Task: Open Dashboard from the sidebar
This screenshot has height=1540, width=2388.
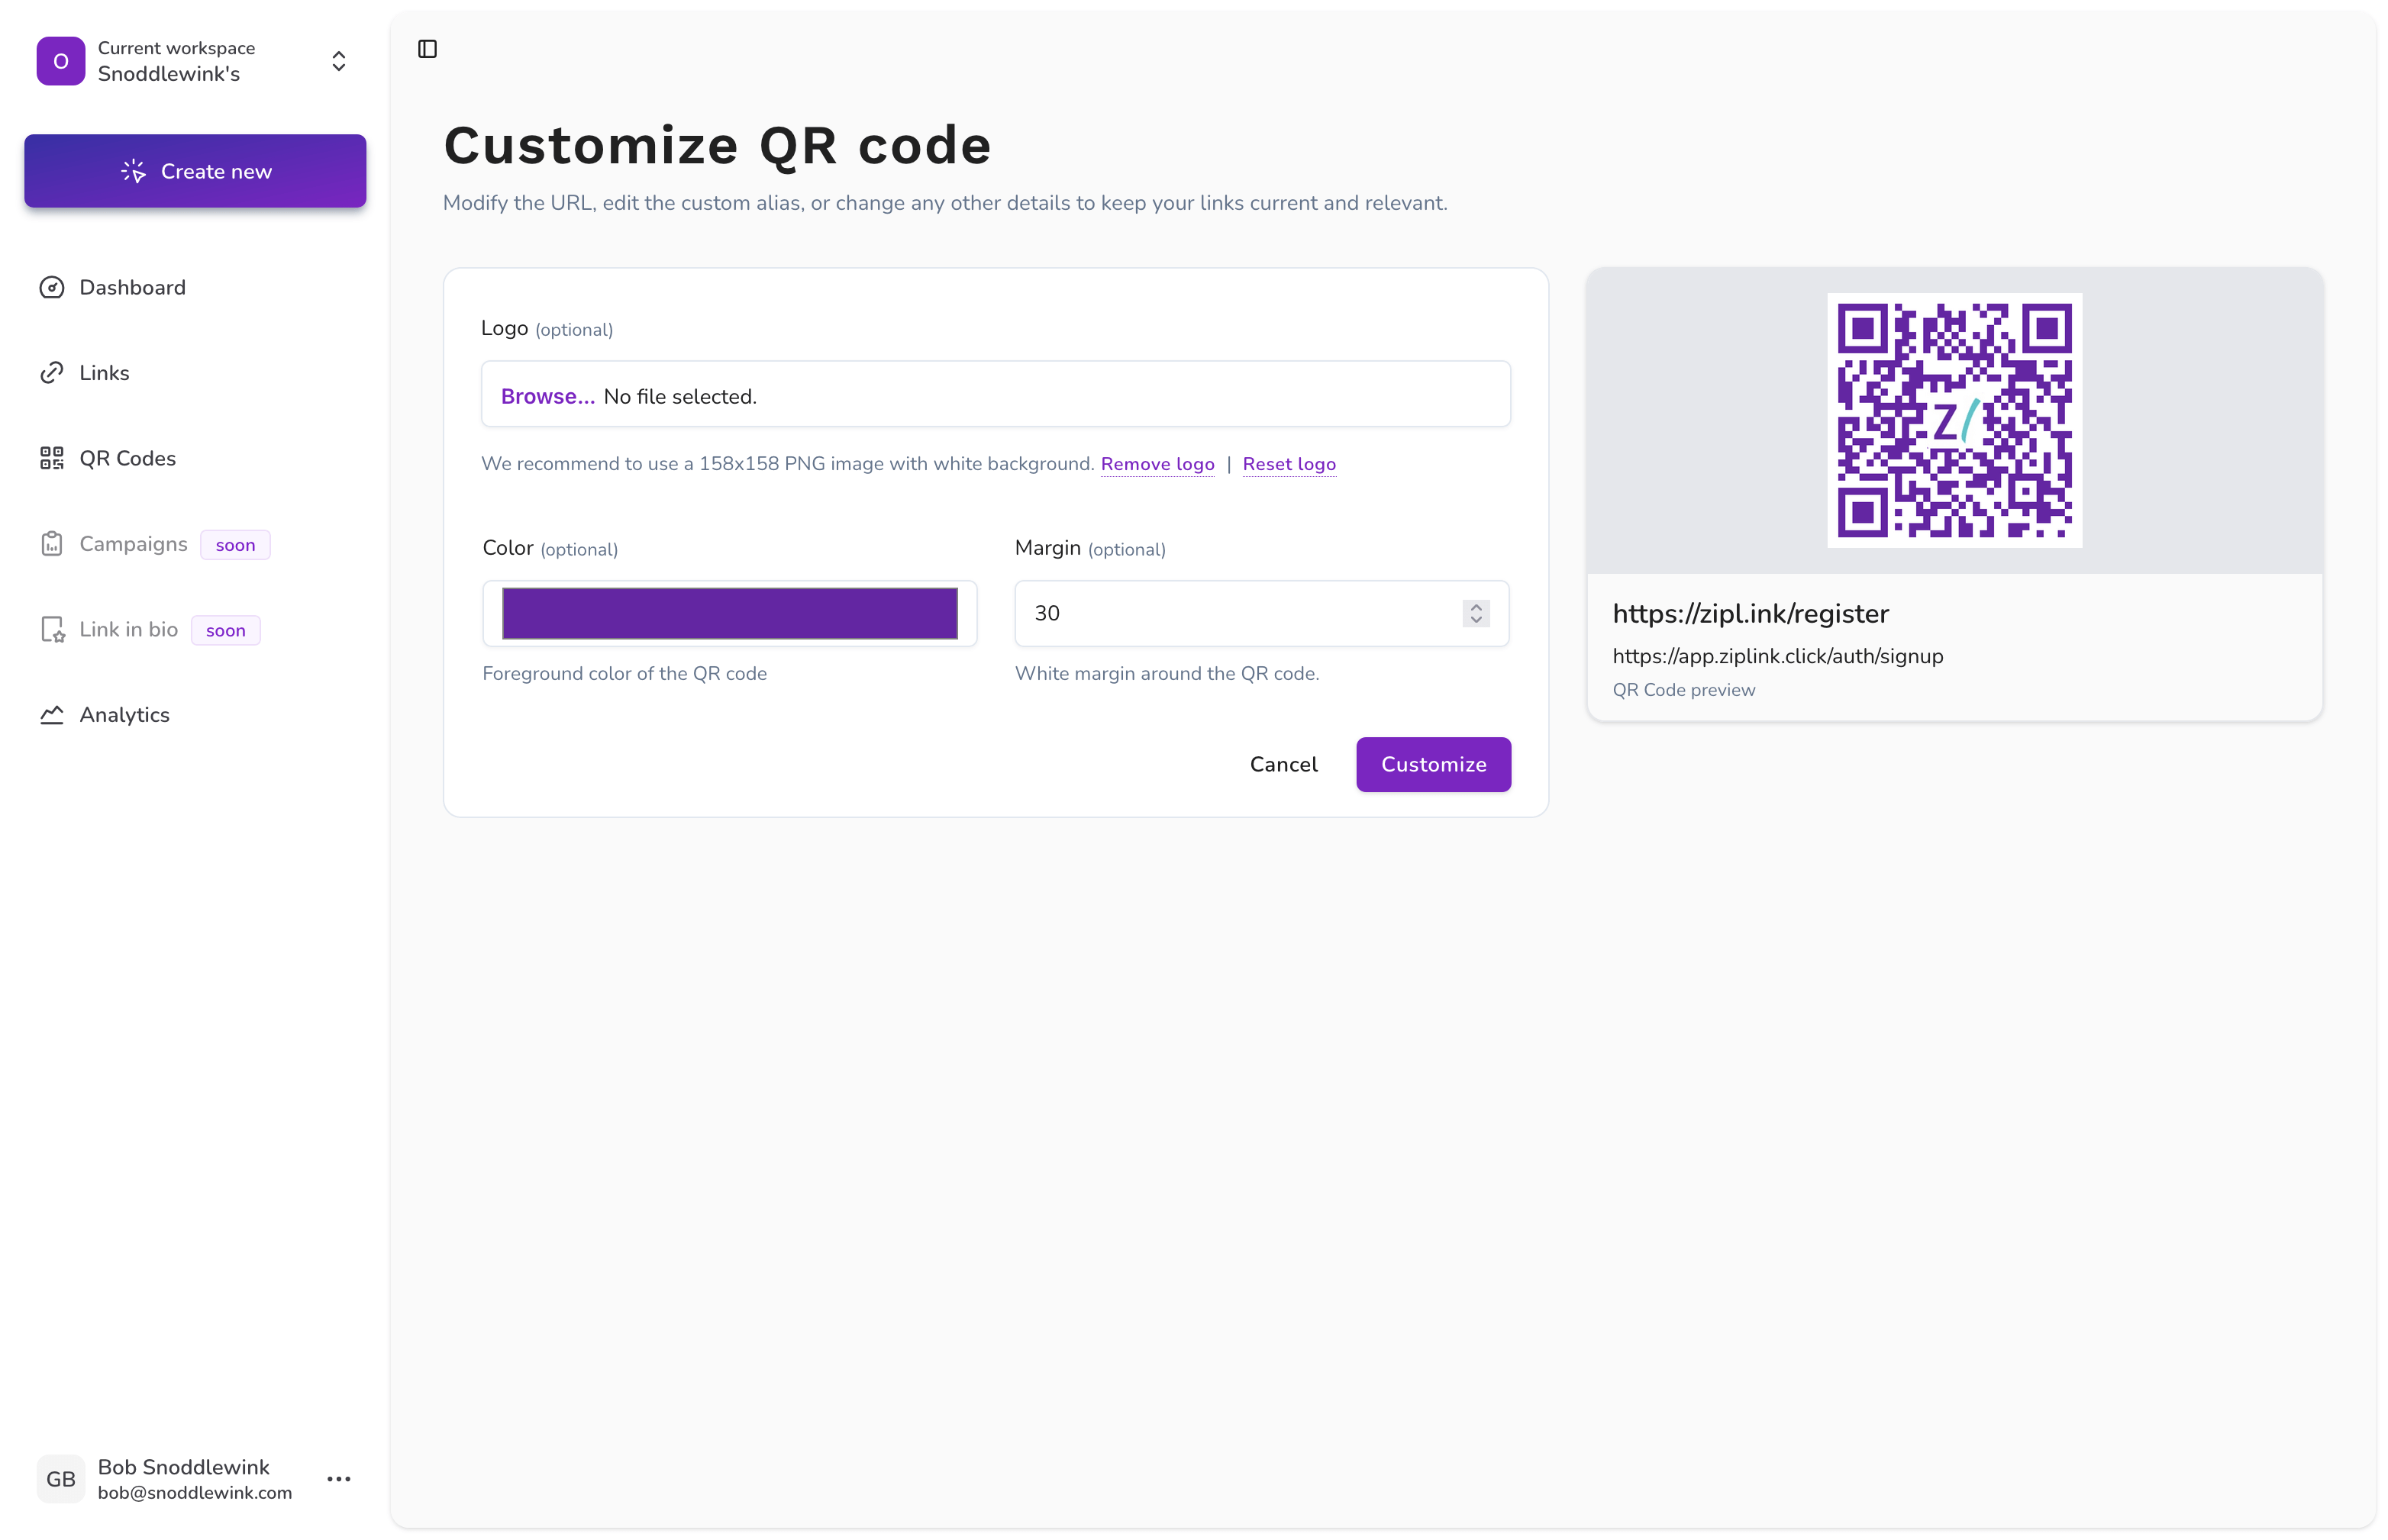Action: coord(132,288)
